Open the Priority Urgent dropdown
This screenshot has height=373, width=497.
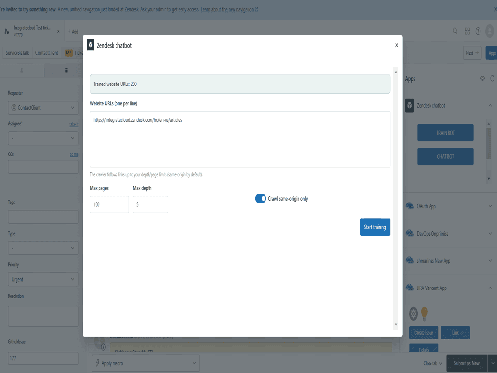[43, 279]
